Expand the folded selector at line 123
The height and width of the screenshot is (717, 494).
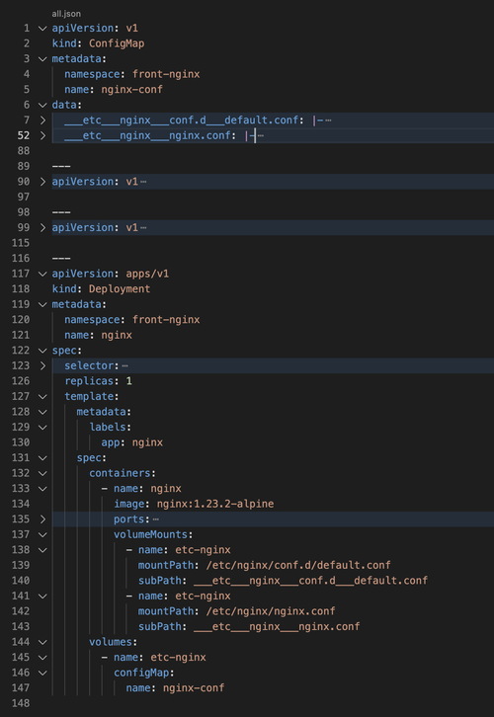pos(42,365)
